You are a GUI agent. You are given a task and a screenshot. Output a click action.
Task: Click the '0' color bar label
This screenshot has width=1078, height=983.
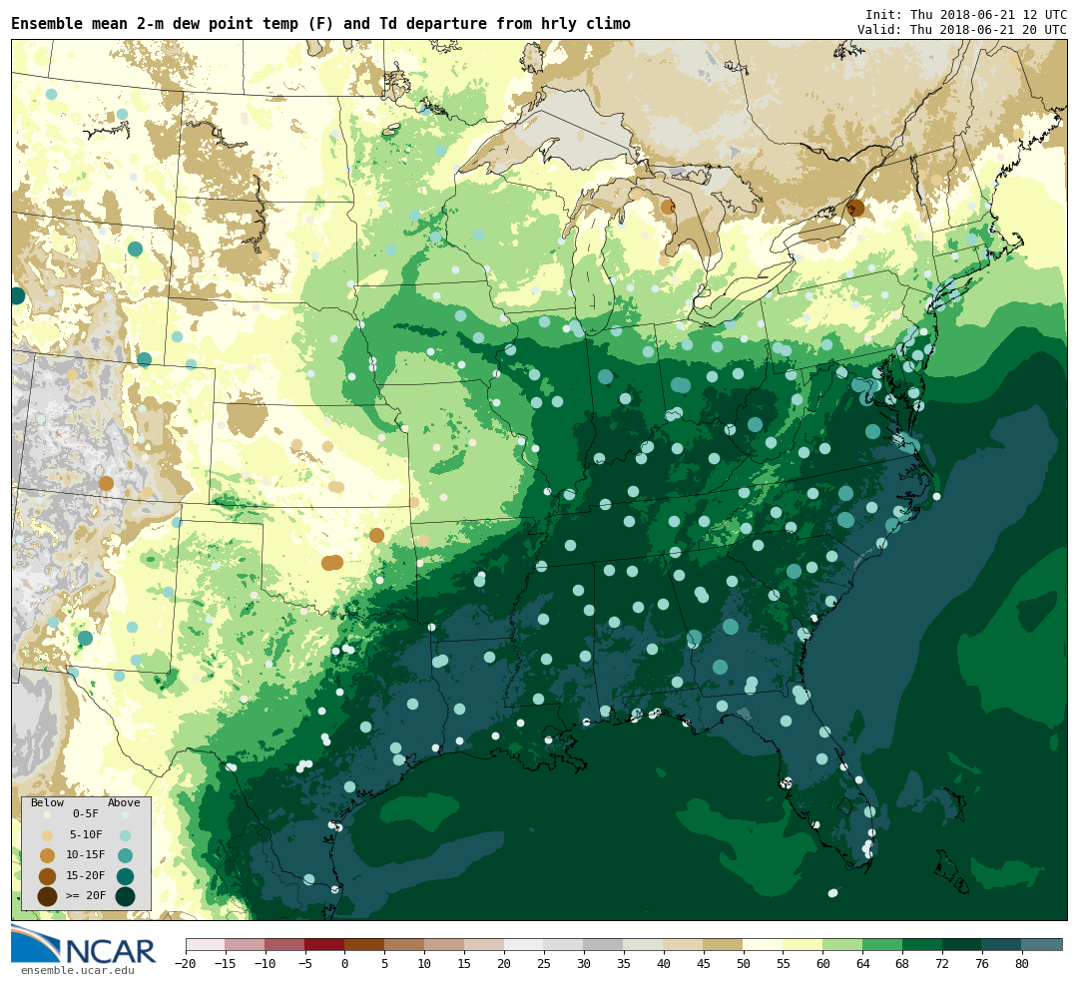tap(345, 963)
